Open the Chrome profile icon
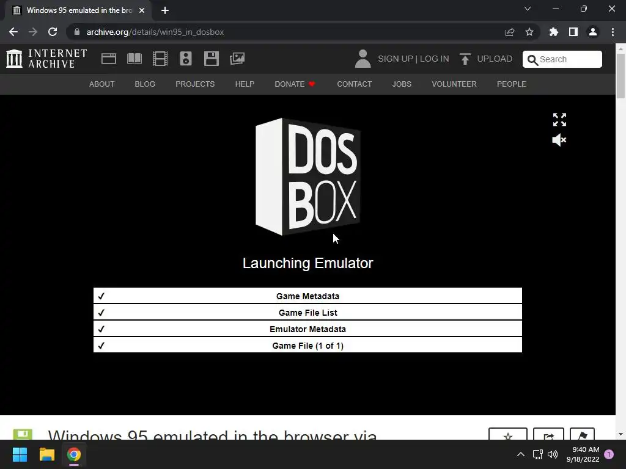This screenshot has width=626, height=469. pyautogui.click(x=593, y=32)
